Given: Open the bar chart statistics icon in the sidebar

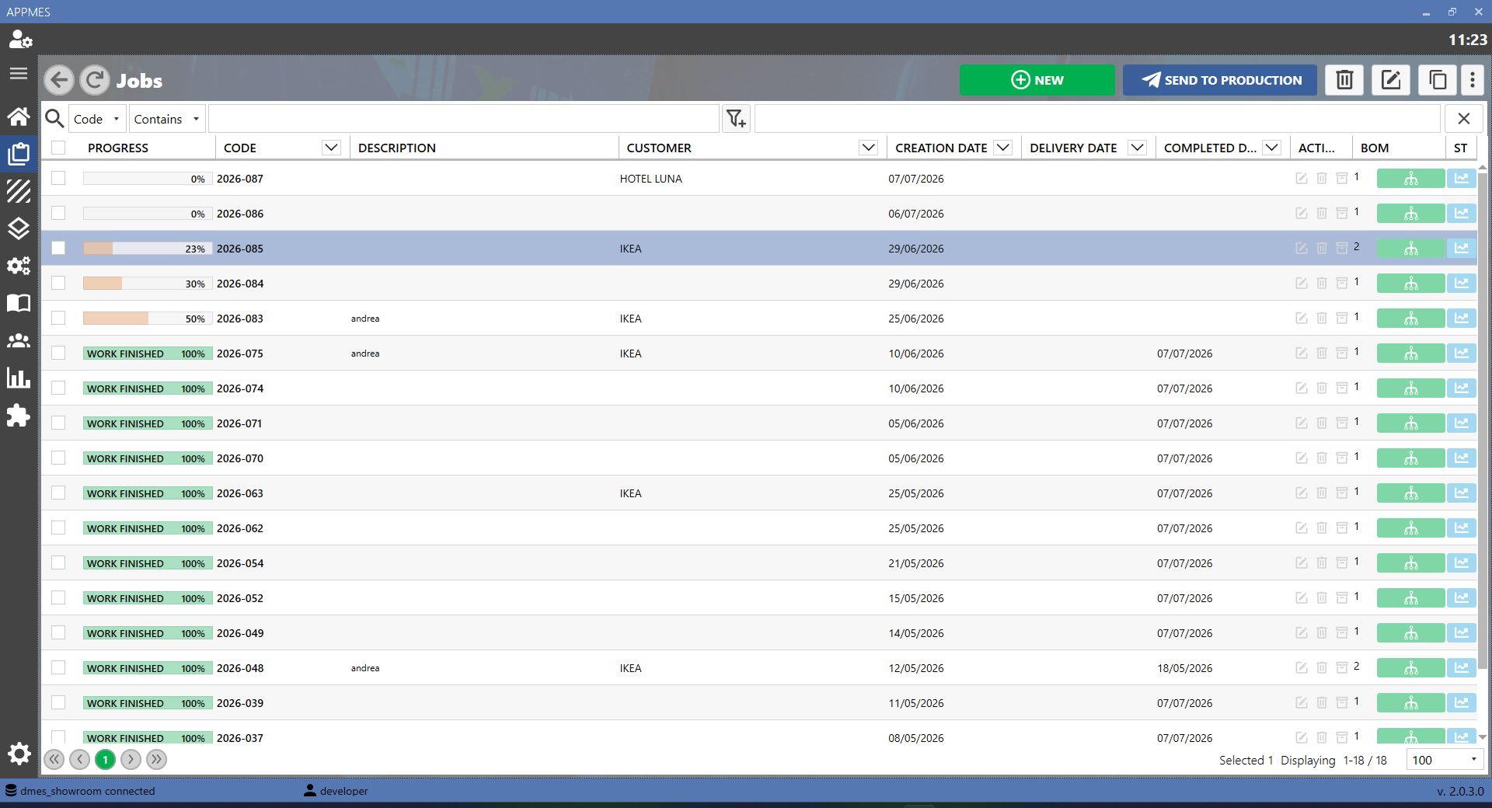Looking at the screenshot, I should click(19, 378).
